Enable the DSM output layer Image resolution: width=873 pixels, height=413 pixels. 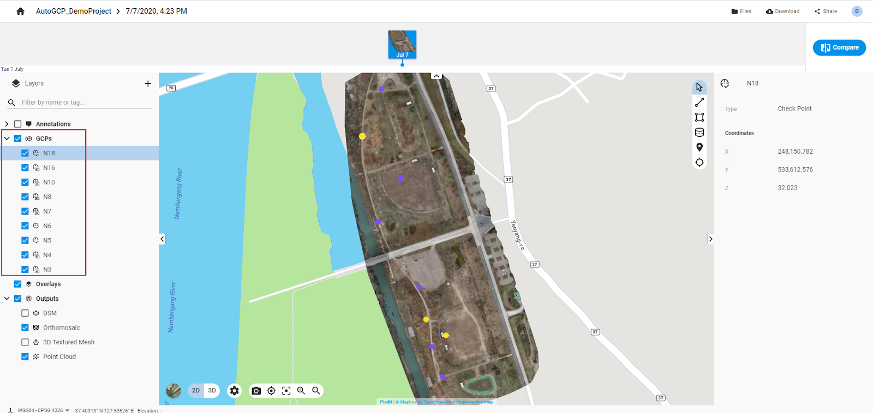(25, 313)
